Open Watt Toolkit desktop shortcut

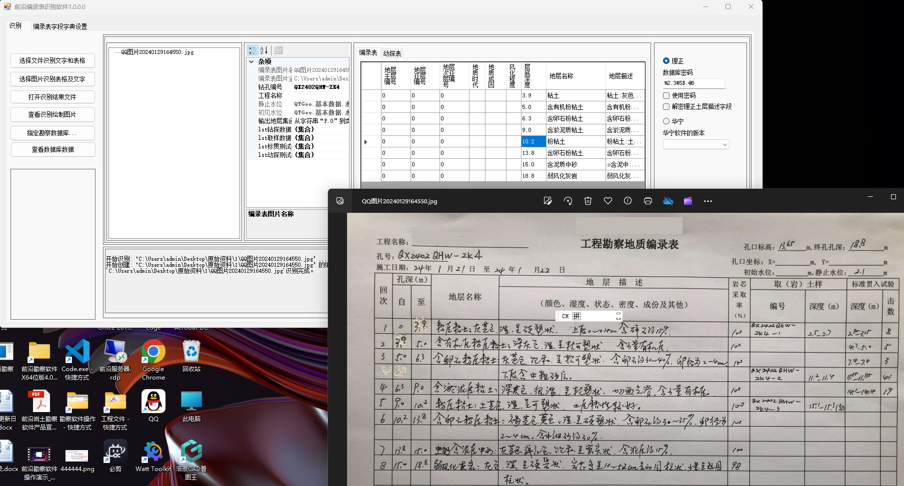coord(153,456)
